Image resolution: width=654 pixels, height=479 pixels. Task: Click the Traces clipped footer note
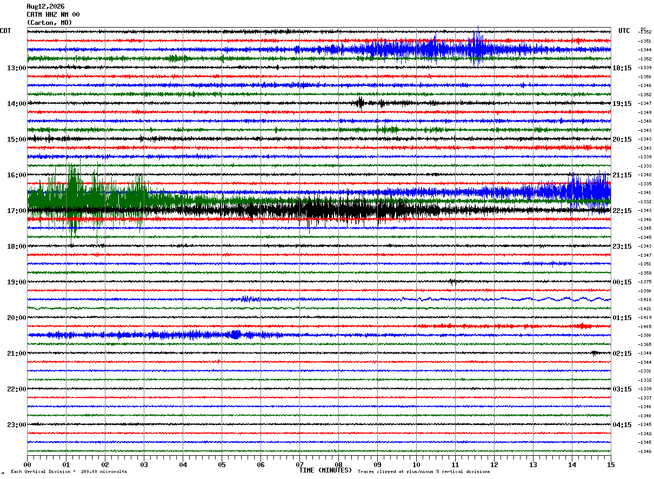tap(424, 472)
